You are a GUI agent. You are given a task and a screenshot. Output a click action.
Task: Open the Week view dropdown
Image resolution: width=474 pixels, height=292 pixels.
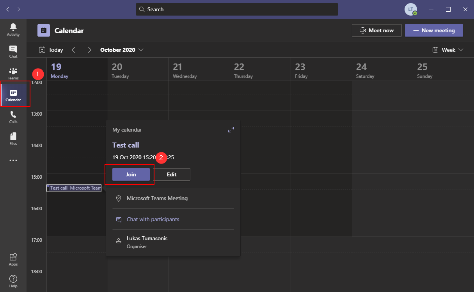[x=448, y=50]
